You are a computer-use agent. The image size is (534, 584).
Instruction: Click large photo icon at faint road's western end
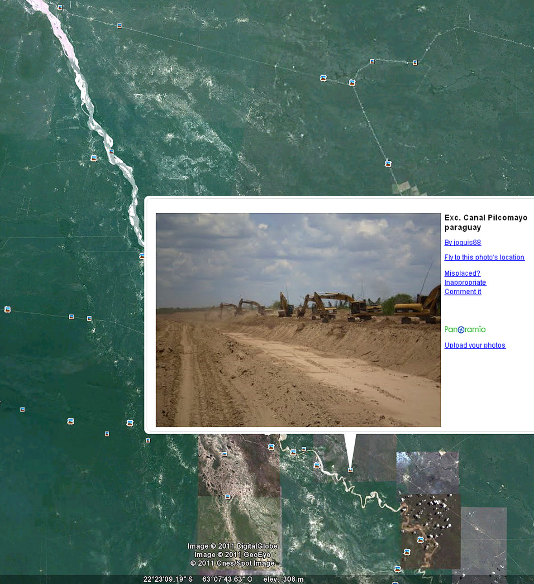7,310
